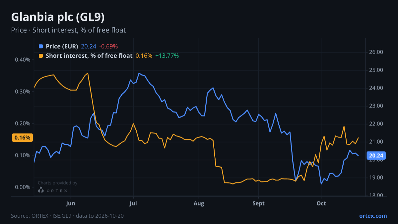
Task: Click the Aug label on time axis
Action: tap(198, 203)
